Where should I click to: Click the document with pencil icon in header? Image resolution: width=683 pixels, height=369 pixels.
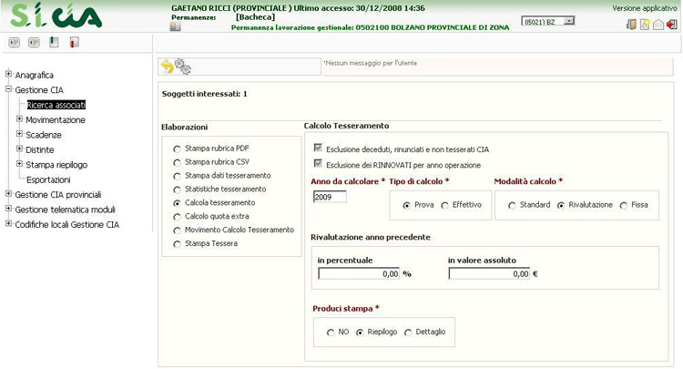(645, 25)
